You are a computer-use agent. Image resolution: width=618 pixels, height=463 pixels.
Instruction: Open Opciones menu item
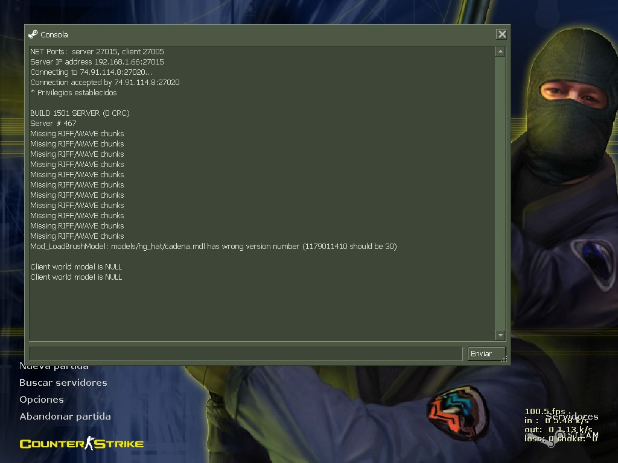[42, 400]
